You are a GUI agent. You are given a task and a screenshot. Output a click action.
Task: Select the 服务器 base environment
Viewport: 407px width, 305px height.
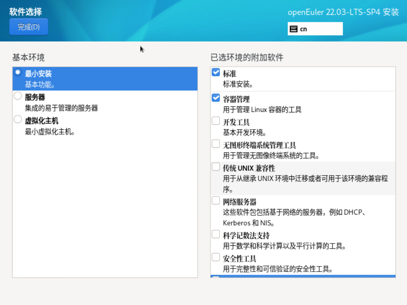[17, 96]
